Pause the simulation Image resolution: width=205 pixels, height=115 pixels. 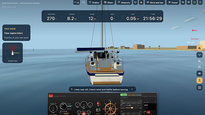point(173,3)
